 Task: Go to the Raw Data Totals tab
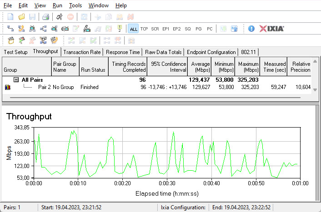[x=163, y=52]
